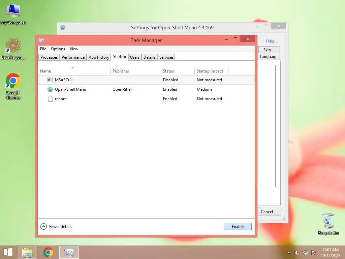Open File Explorer from the taskbar

(27, 252)
